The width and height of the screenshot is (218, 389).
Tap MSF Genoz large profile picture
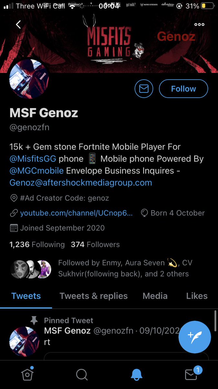tap(29, 79)
